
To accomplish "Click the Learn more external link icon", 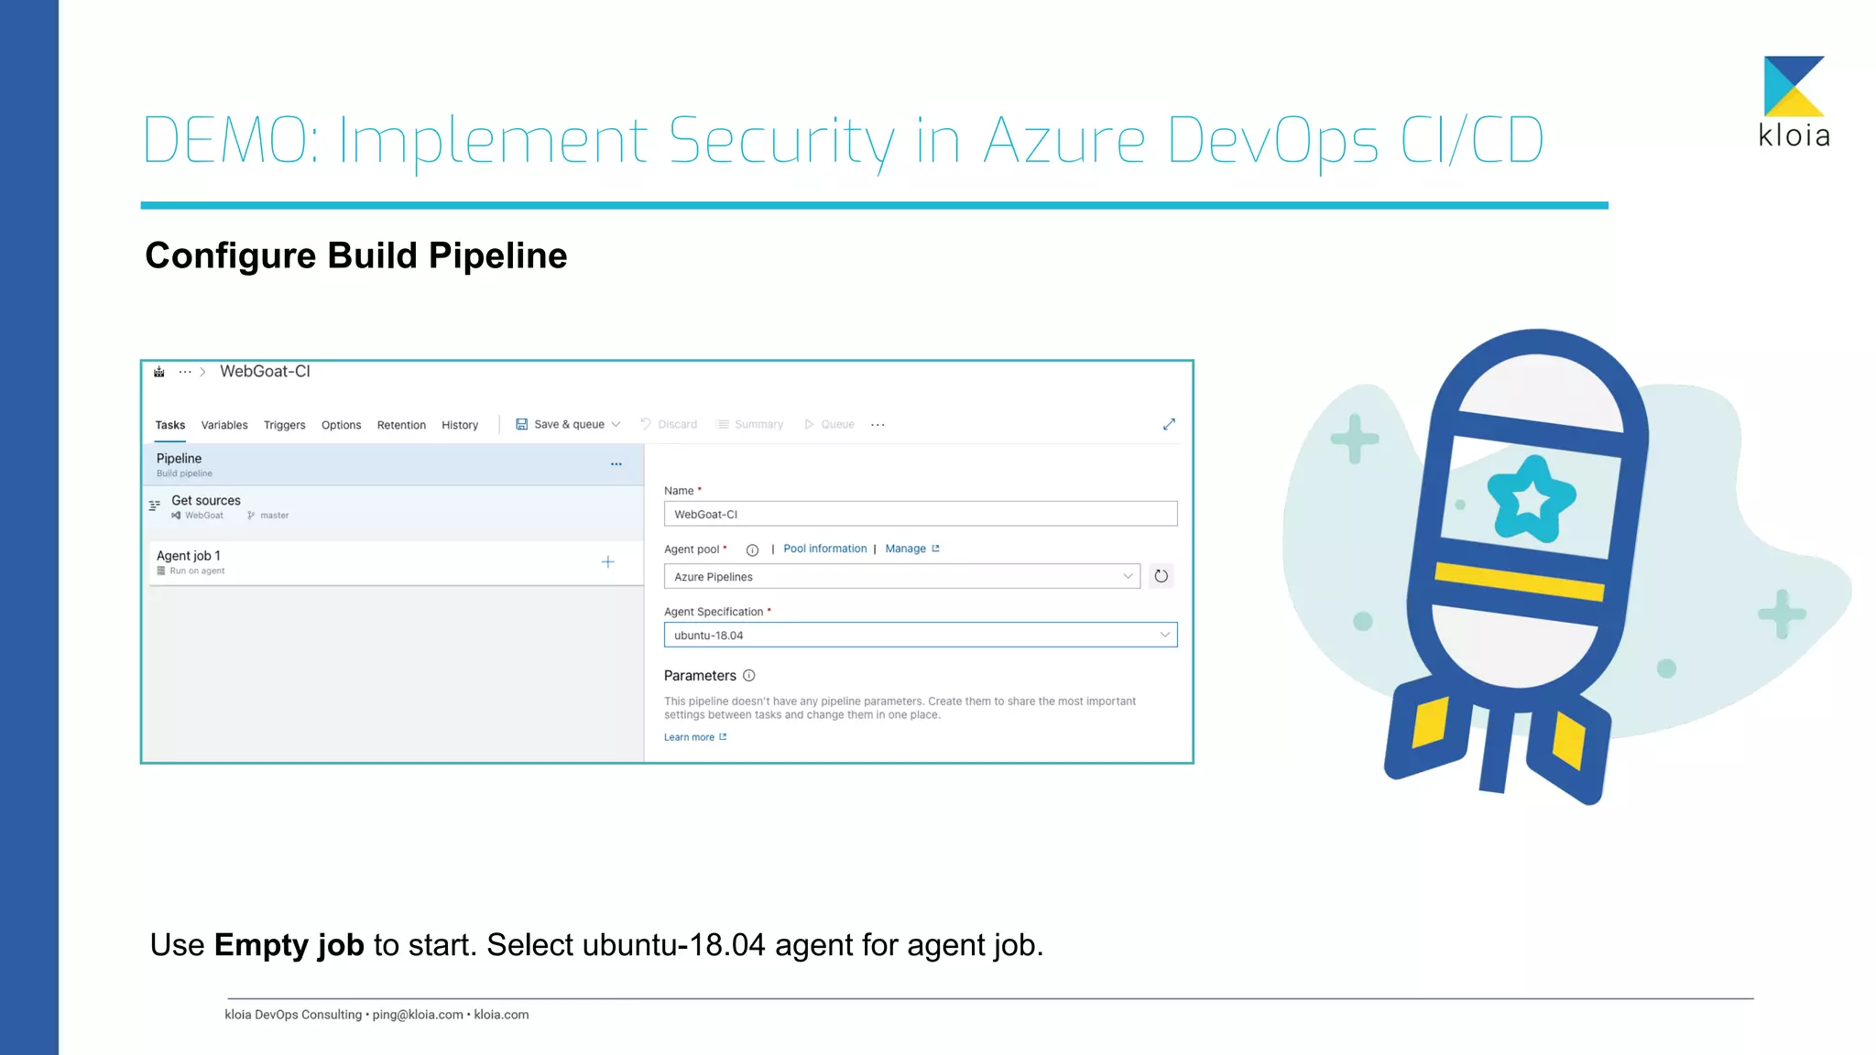I will click(723, 736).
